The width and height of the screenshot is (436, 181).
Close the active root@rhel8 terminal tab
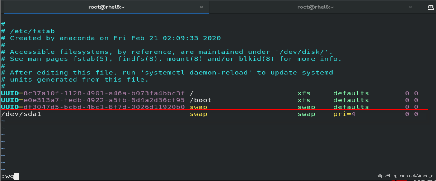pos(201,7)
